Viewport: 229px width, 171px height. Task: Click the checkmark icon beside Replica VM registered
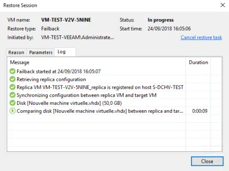coord(12,87)
